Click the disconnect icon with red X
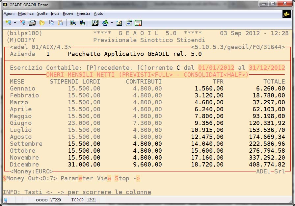295x206 pixels. (22, 23)
